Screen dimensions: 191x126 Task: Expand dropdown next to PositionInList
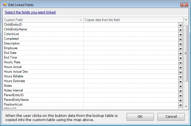tap(180, 104)
